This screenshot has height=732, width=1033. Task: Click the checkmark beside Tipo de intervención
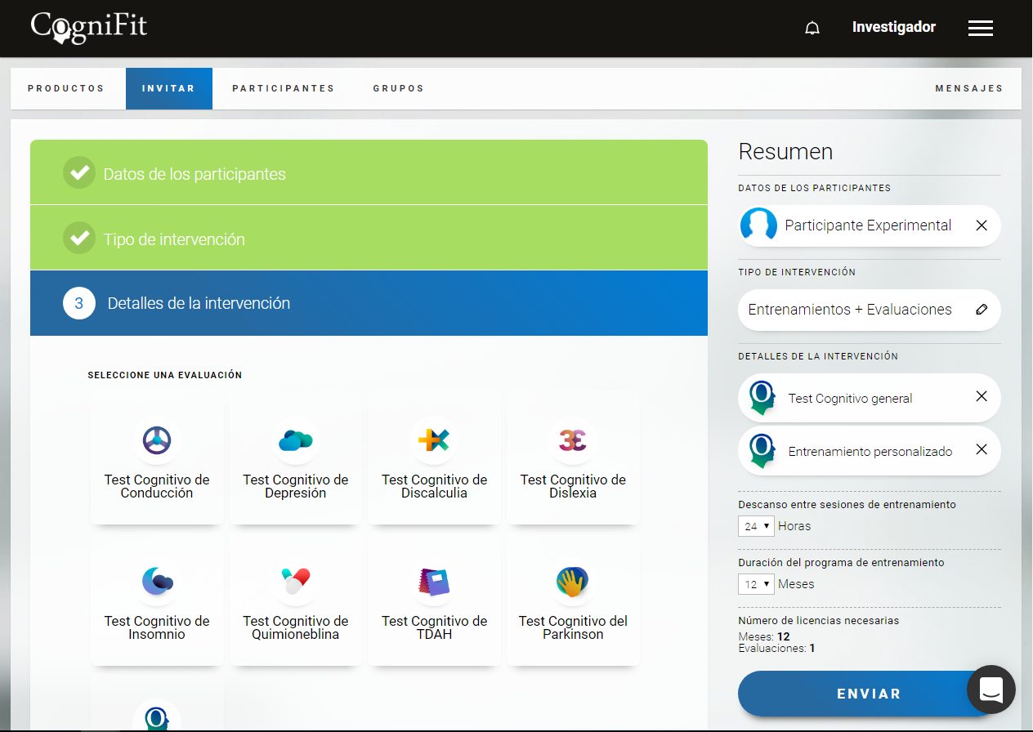click(79, 239)
